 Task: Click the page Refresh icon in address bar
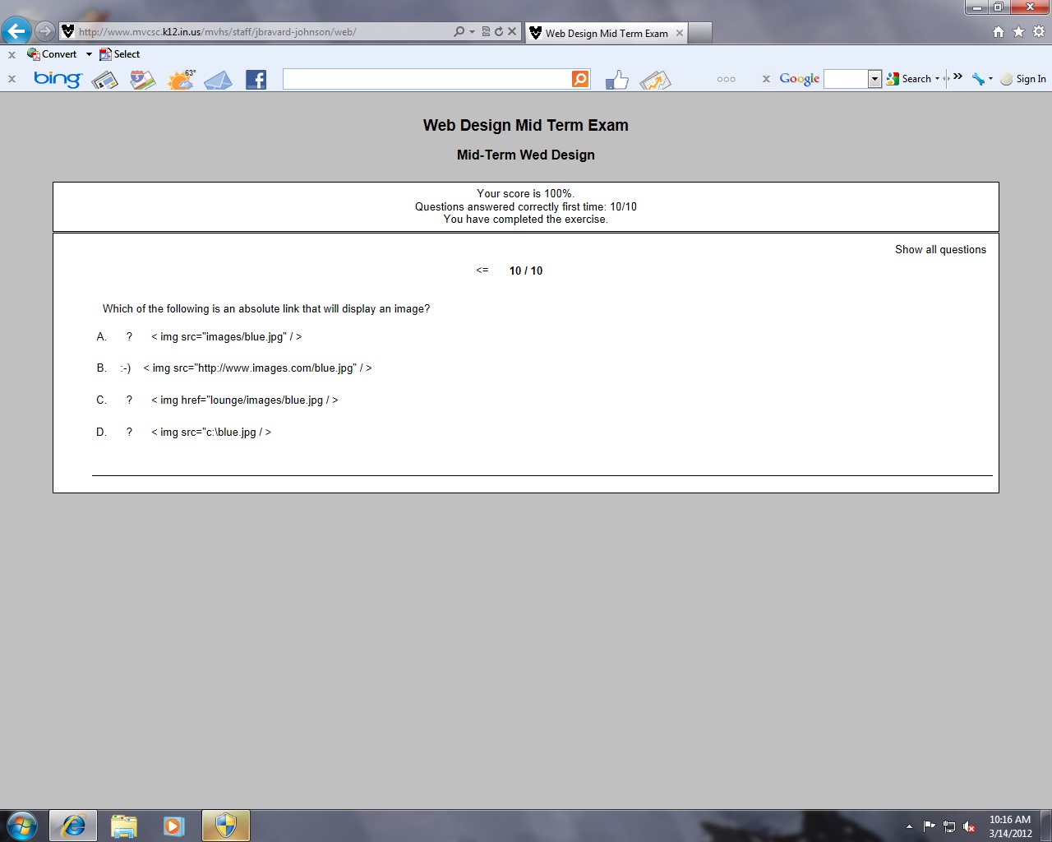coord(498,32)
